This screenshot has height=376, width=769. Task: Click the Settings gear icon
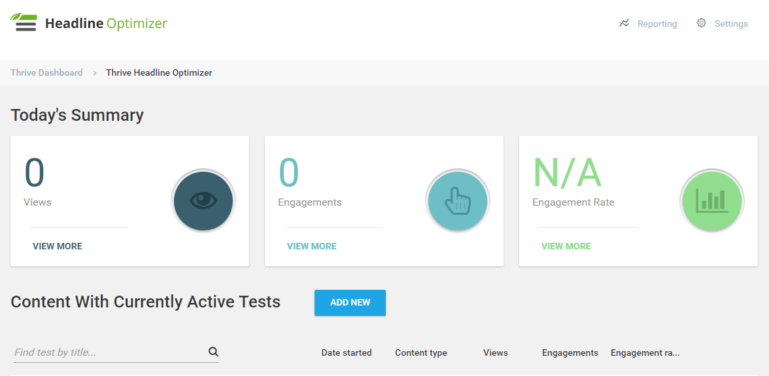coord(701,23)
